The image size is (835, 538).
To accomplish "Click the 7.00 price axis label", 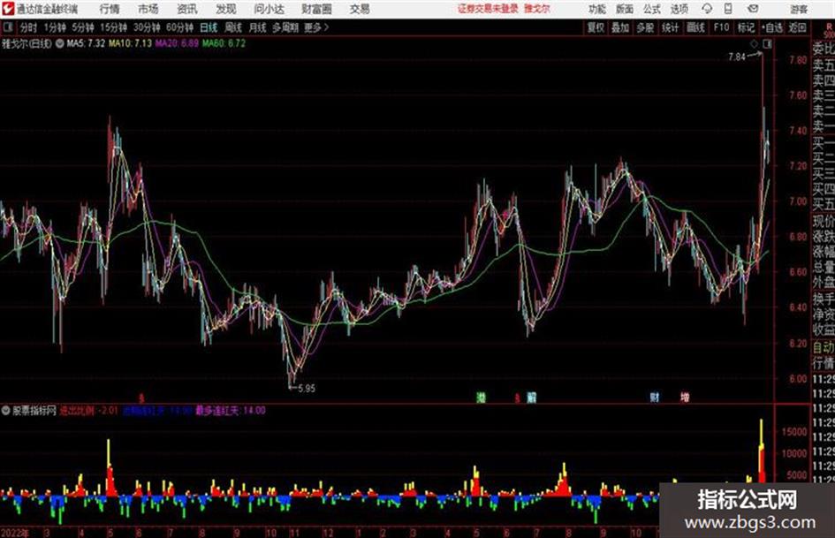I will [798, 201].
